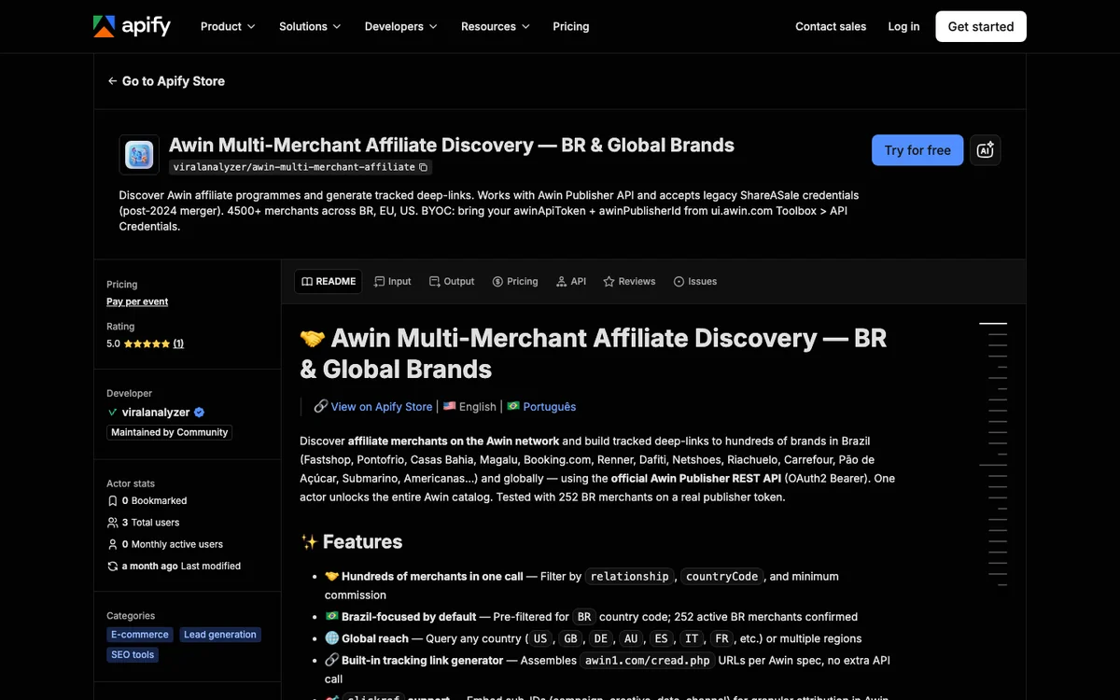Open the Reviews tab
The height and width of the screenshot is (700, 1120).
(630, 281)
